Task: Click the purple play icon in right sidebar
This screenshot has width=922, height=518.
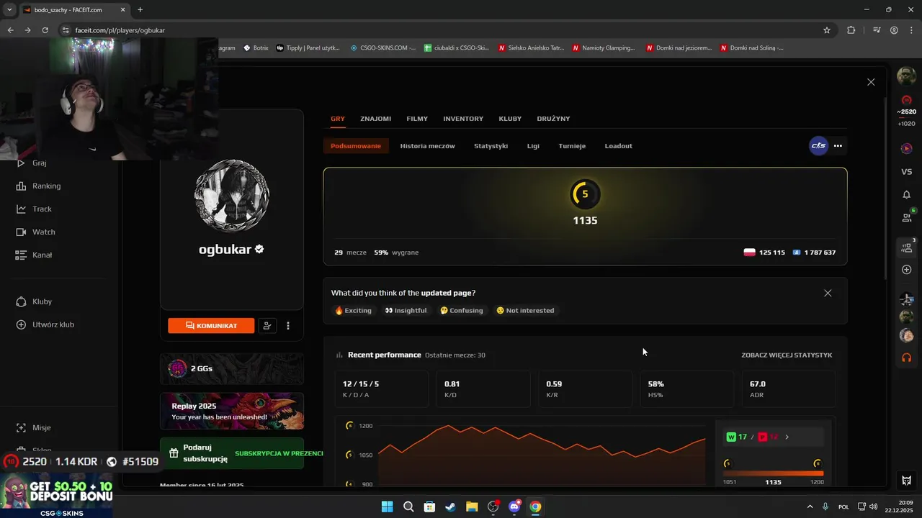Action: click(907, 148)
